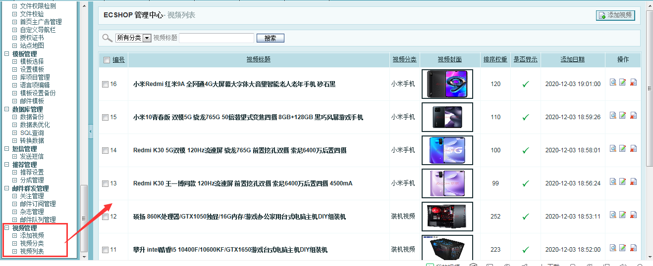Delete video 15 with the red X icon

[633, 116]
